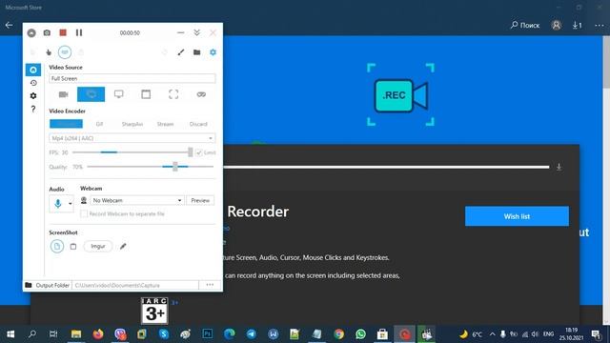Show hidden tray icons chevron
The height and width of the screenshot is (343, 610).
pyautogui.click(x=492, y=334)
